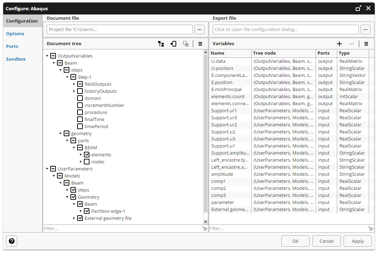Browse for Document file with ellipsis button

(x=200, y=29)
